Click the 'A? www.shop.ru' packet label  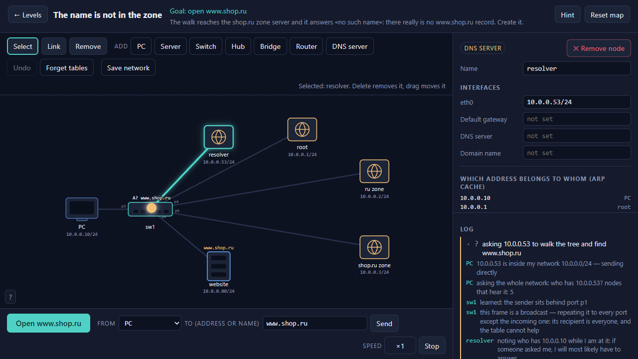click(152, 198)
